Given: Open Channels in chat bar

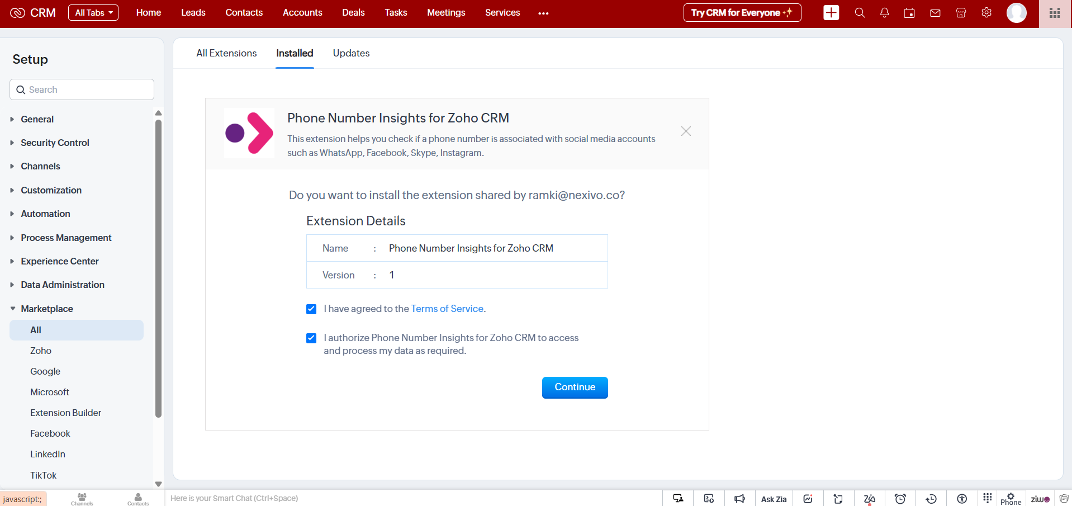Looking at the screenshot, I should tap(82, 499).
